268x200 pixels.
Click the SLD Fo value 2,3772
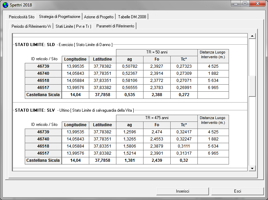coord(157,81)
